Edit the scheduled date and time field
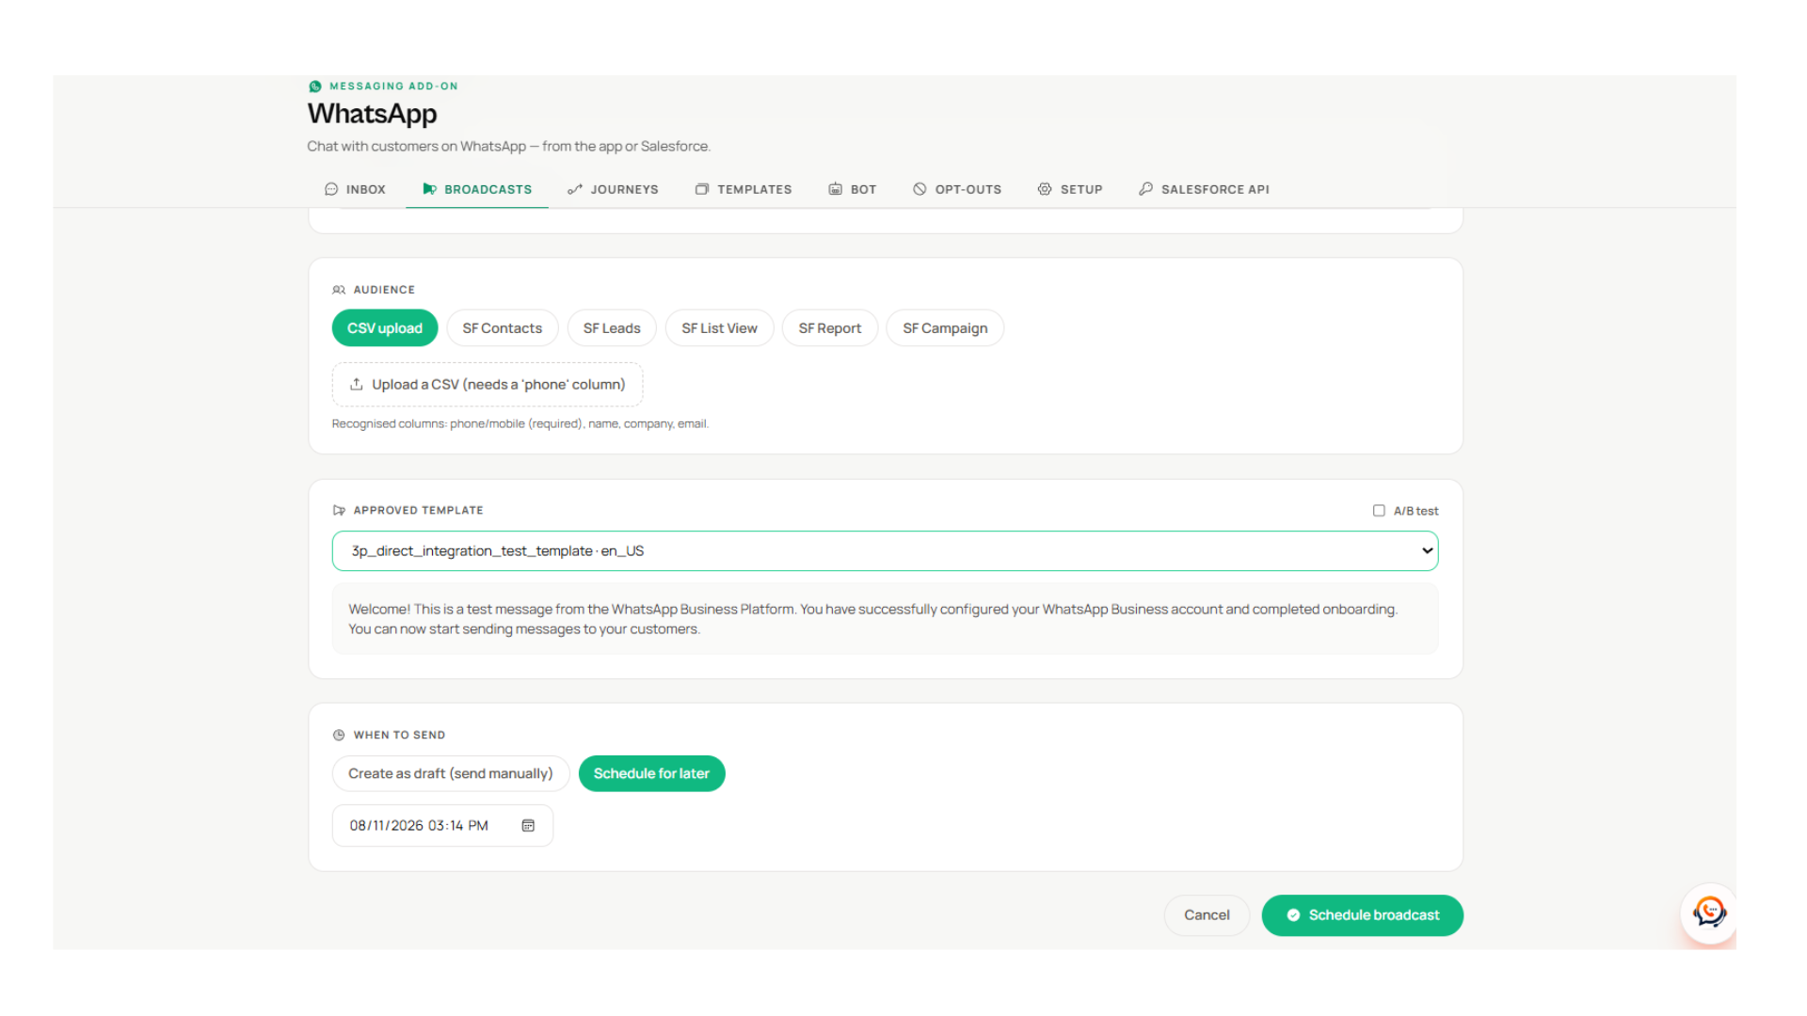The height and width of the screenshot is (1016, 1807). pyautogui.click(x=442, y=825)
